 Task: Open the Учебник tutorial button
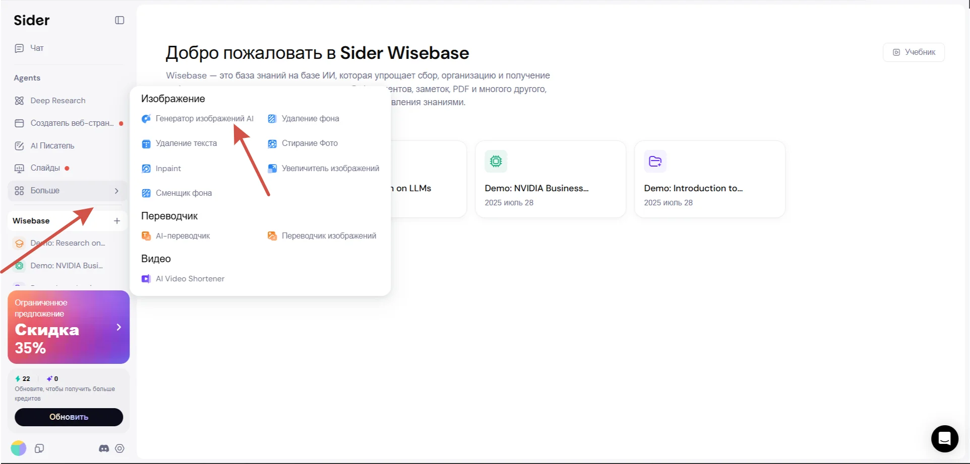[x=914, y=52]
